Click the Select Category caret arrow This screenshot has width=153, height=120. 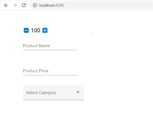[x=78, y=92]
